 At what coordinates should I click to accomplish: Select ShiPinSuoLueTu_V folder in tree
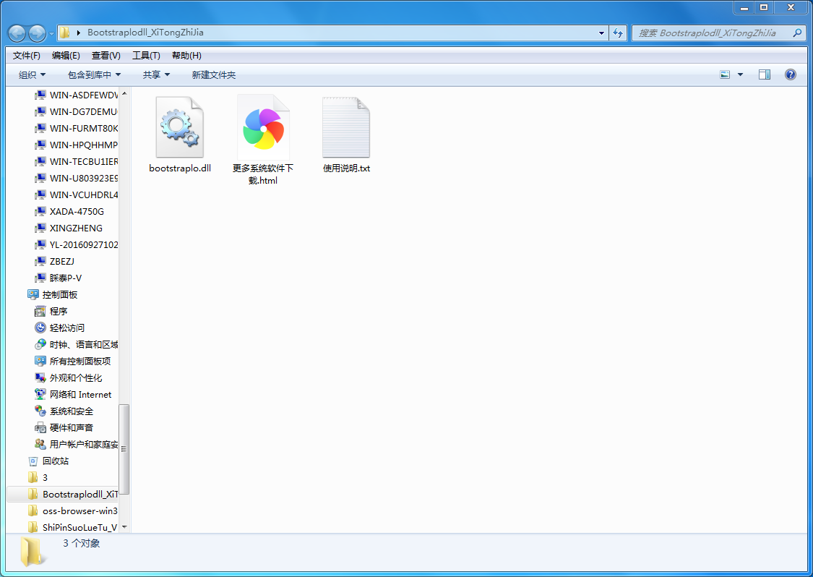pos(72,527)
